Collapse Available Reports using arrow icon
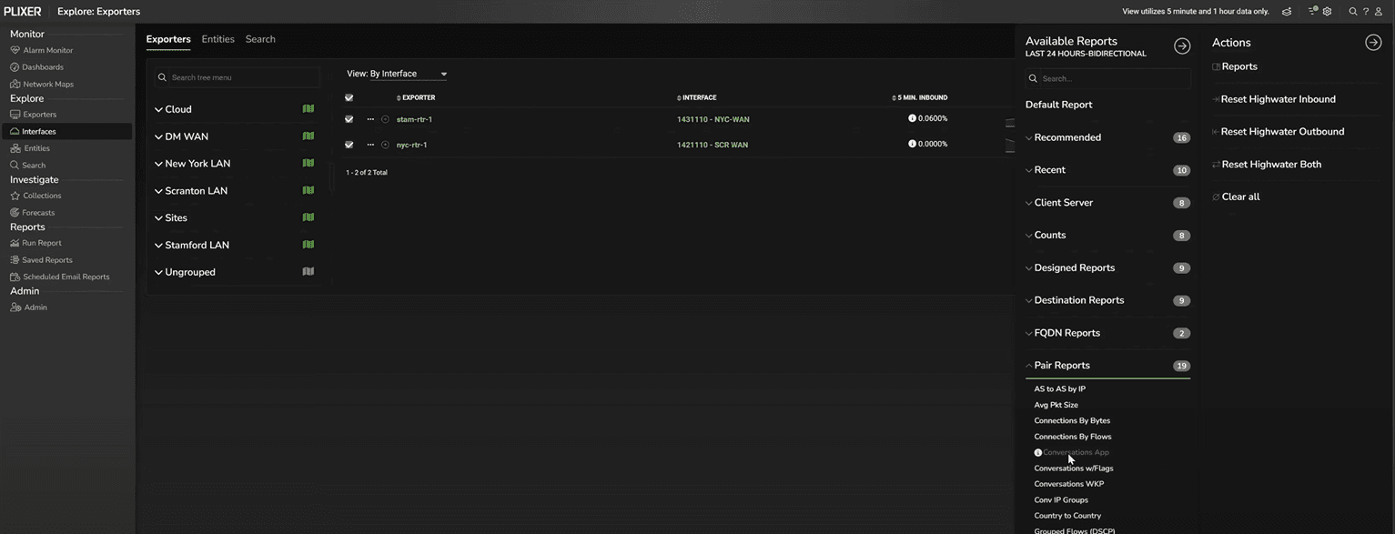 coord(1182,46)
